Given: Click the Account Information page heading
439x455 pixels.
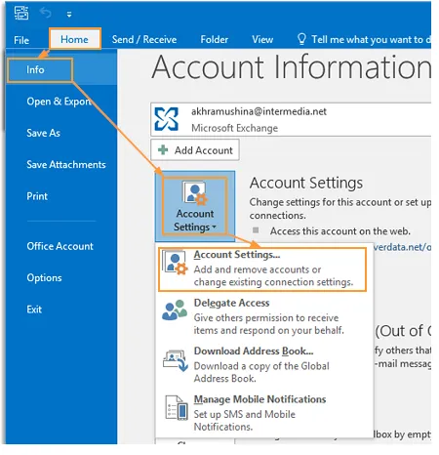Looking at the screenshot, I should click(x=292, y=67).
